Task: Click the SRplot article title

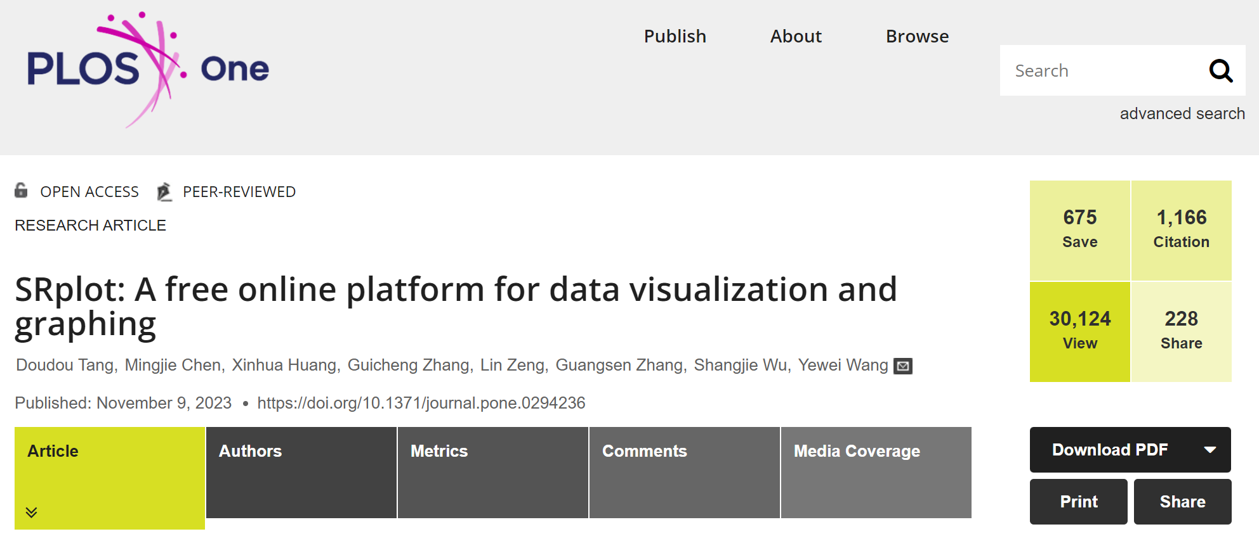Action: tap(456, 307)
